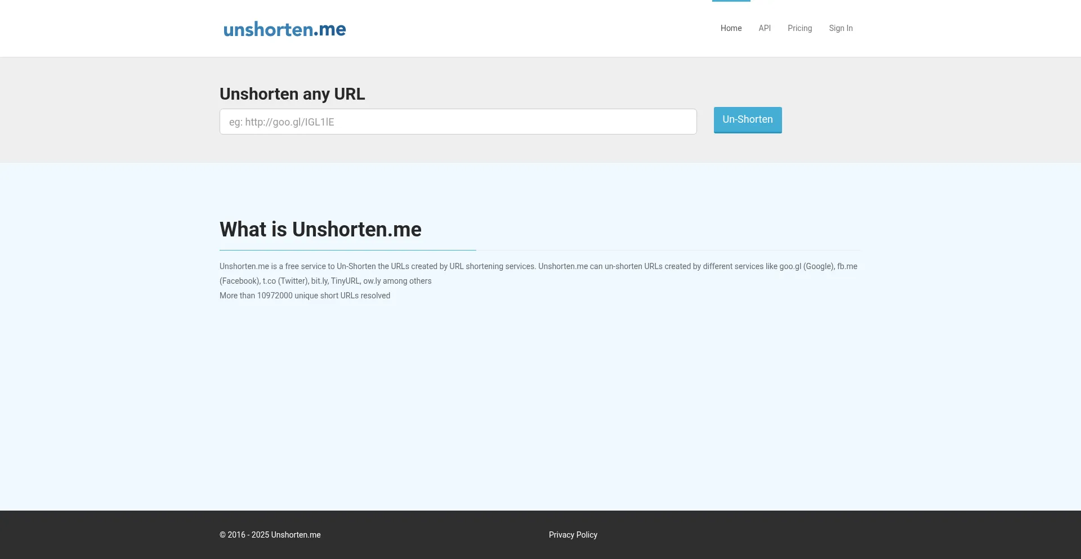Return to homepage via unshorten.me wordmark
The width and height of the screenshot is (1081, 559).
point(284,29)
